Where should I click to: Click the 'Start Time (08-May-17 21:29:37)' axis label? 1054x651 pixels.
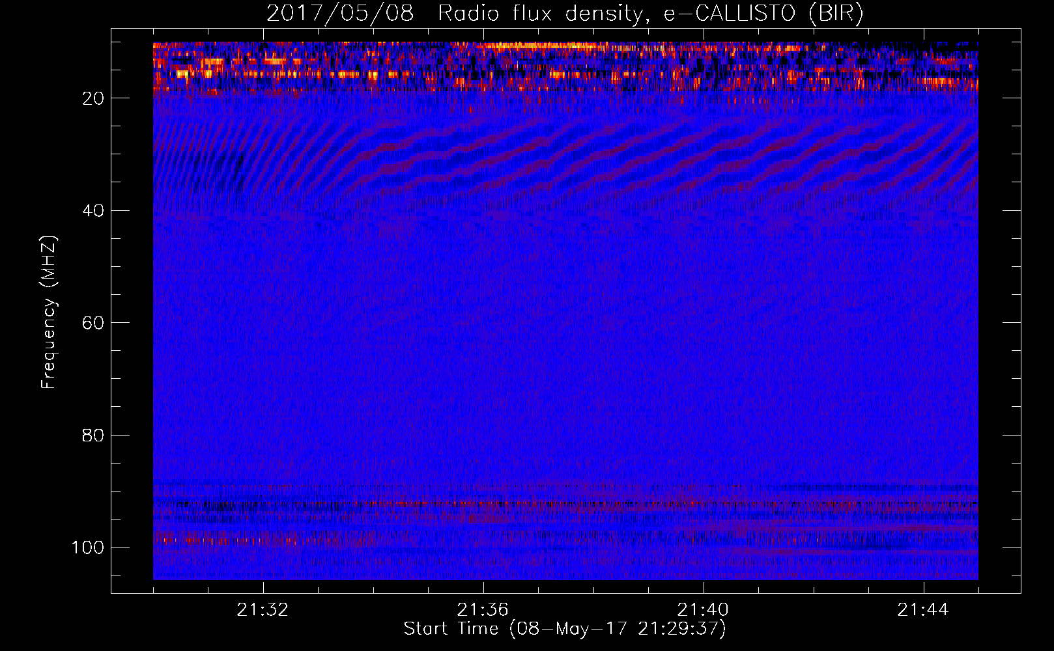(x=565, y=629)
